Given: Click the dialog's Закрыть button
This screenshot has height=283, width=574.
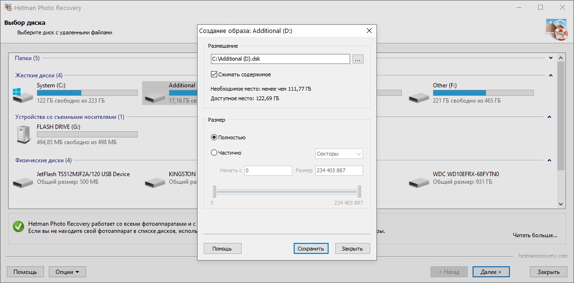Looking at the screenshot, I should [x=353, y=249].
